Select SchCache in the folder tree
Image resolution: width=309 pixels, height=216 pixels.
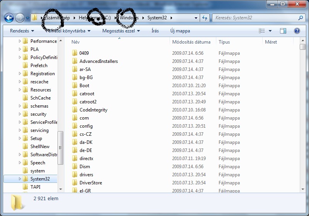click(41, 98)
